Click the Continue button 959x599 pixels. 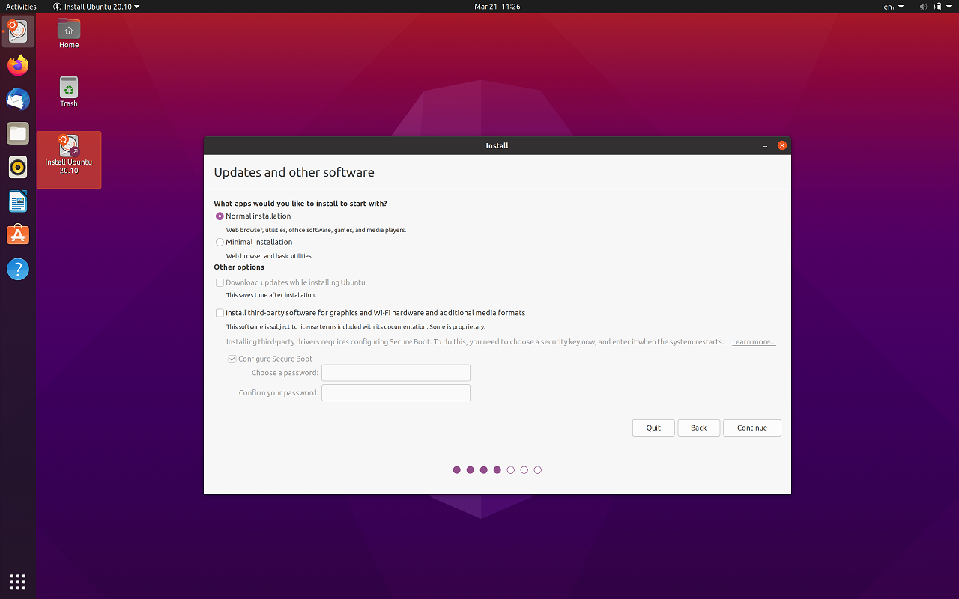tap(752, 428)
